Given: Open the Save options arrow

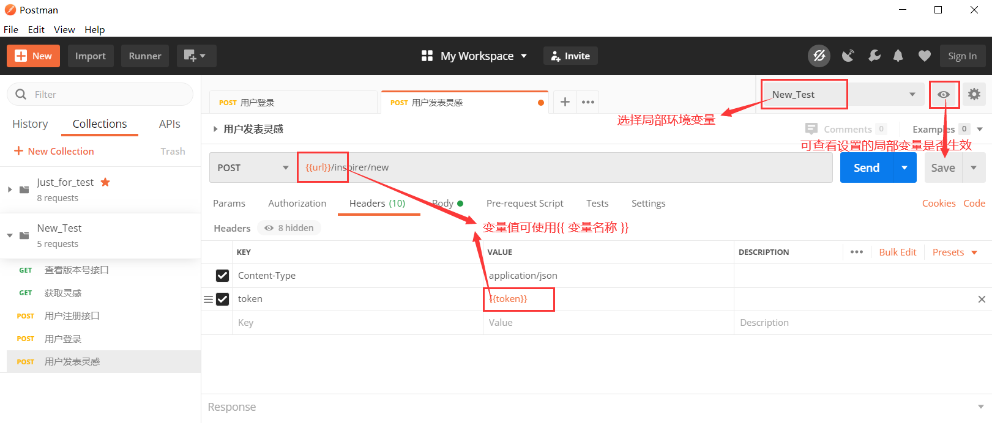Looking at the screenshot, I should click(974, 167).
